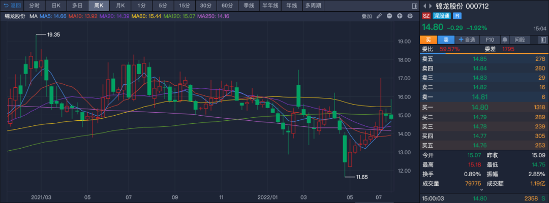Toggle the side panel from chart toolbar
Screen dimensions: 549x203
pyautogui.click(x=414, y=6)
